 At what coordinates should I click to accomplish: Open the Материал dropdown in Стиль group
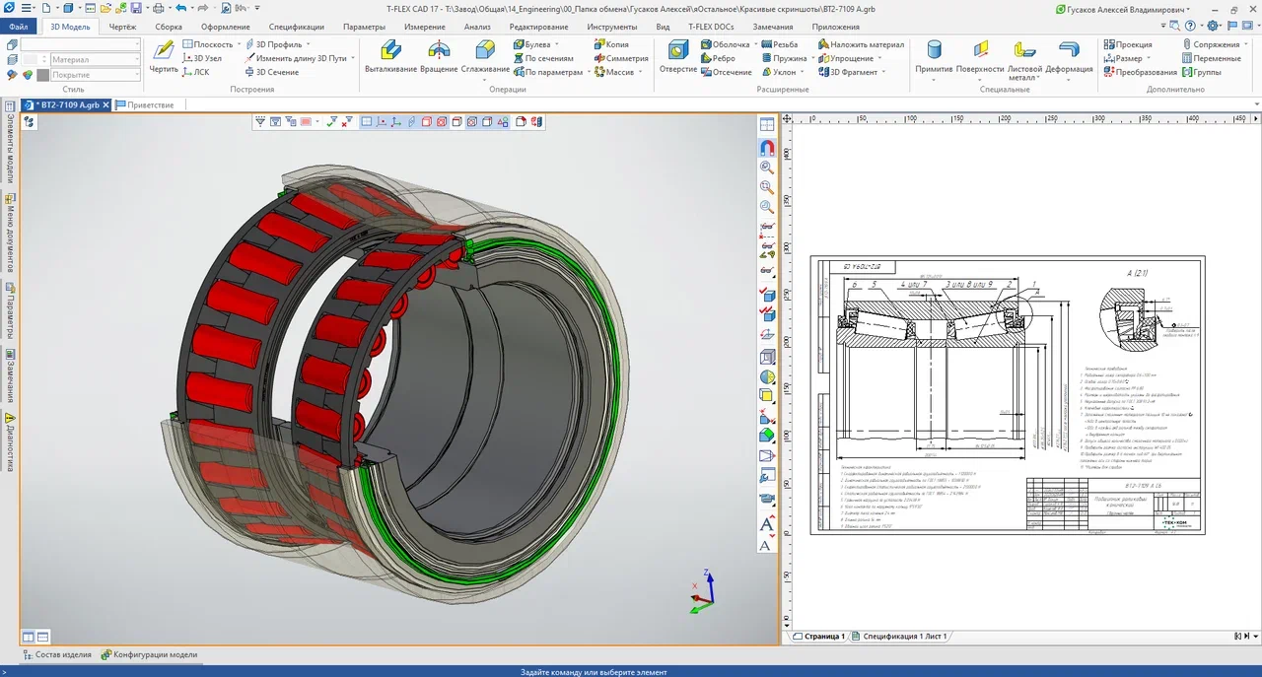95,59
